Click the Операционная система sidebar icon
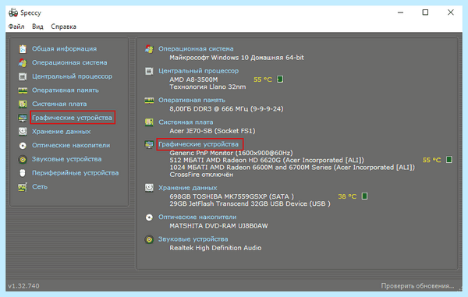This screenshot has height=297, width=468. [x=23, y=62]
